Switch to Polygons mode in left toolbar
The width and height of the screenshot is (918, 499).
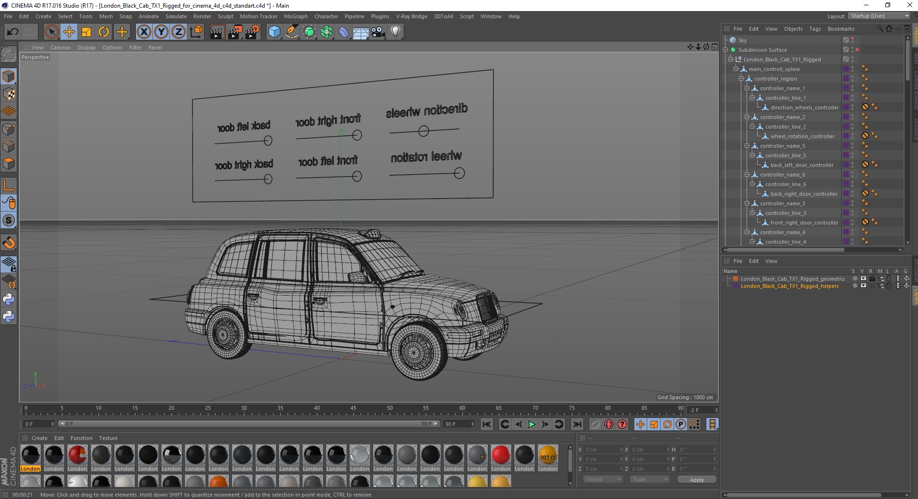click(9, 164)
